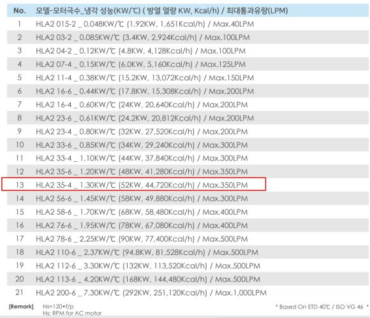This screenshot has width=370, height=318.
Task: Select the row for HLA2 33-6
Action: coord(188,145)
